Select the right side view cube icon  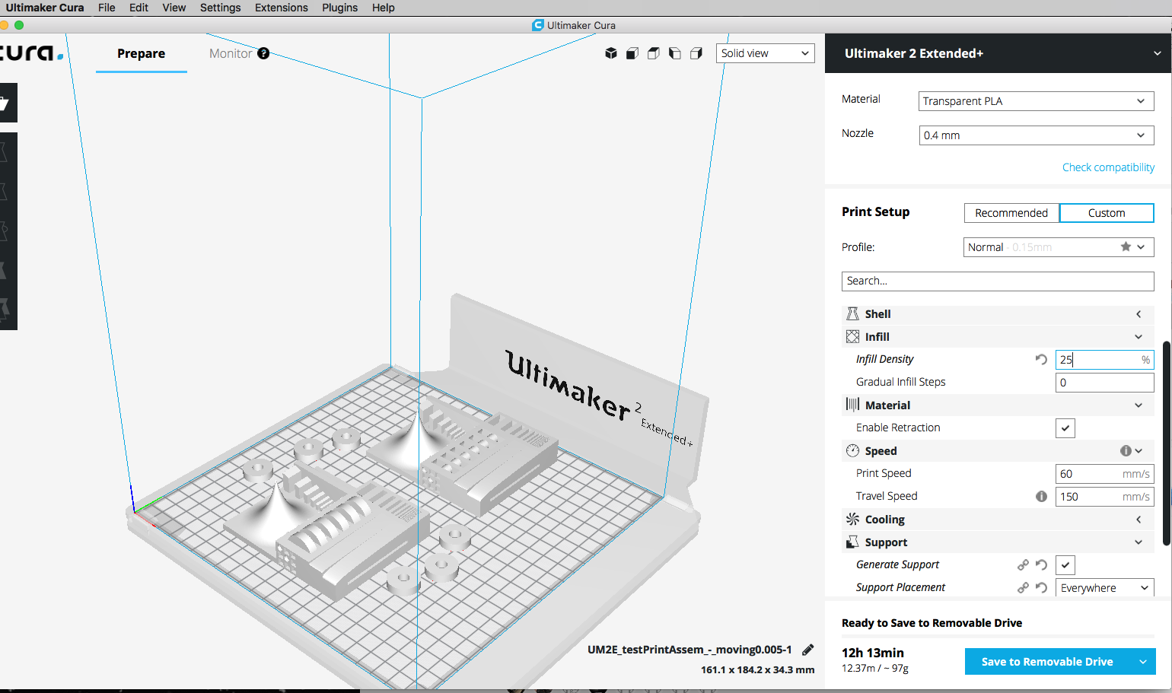click(696, 53)
